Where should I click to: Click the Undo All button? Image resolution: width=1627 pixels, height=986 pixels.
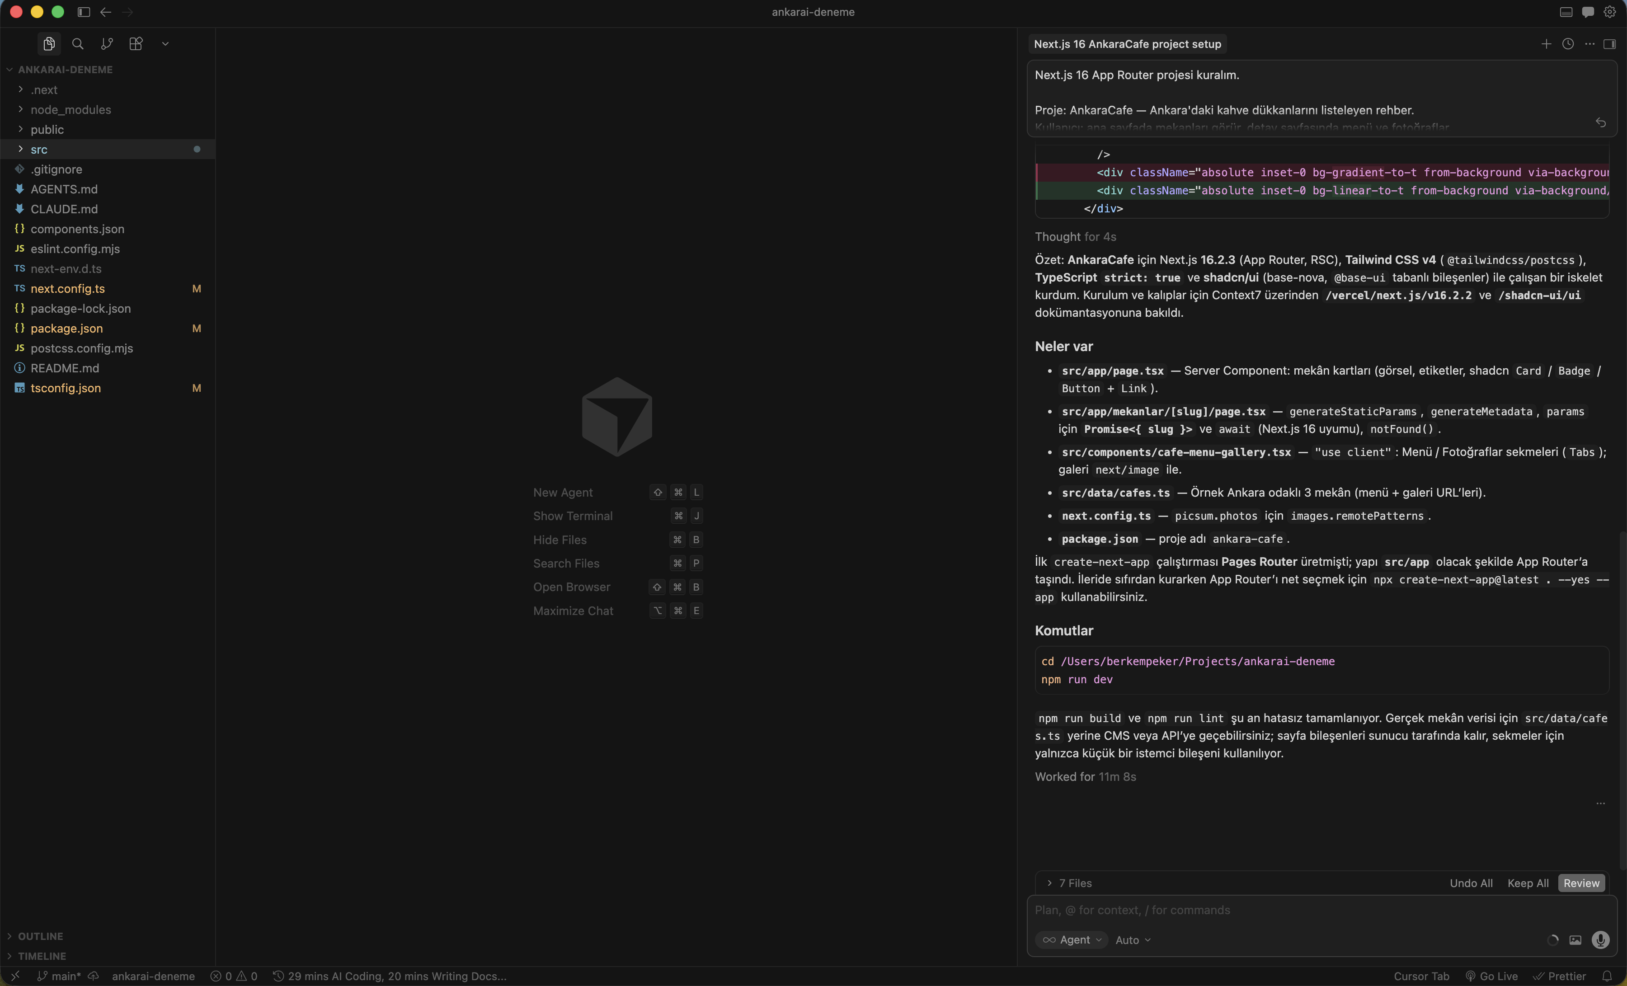(1471, 883)
